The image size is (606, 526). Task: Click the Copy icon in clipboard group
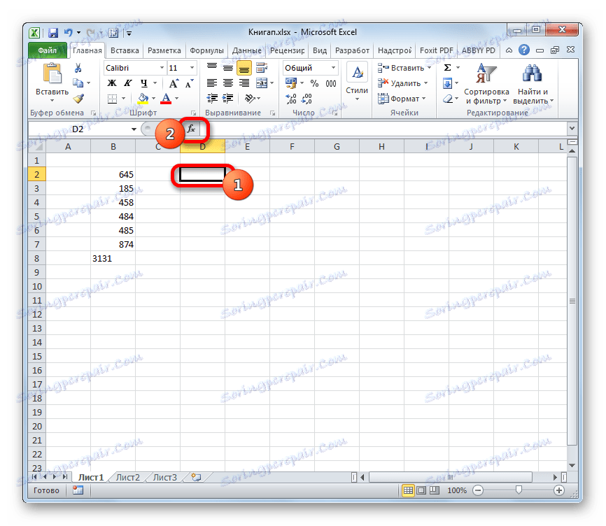(x=78, y=83)
